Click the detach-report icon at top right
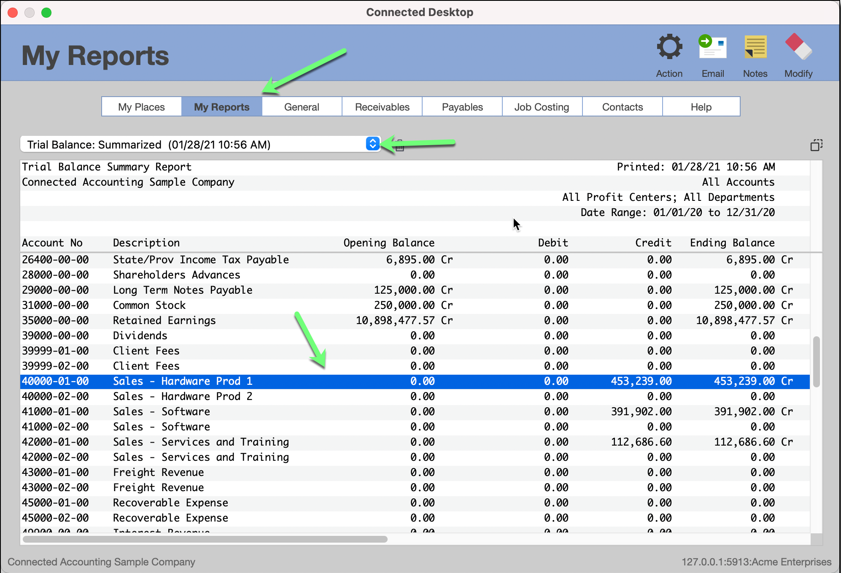 click(817, 145)
